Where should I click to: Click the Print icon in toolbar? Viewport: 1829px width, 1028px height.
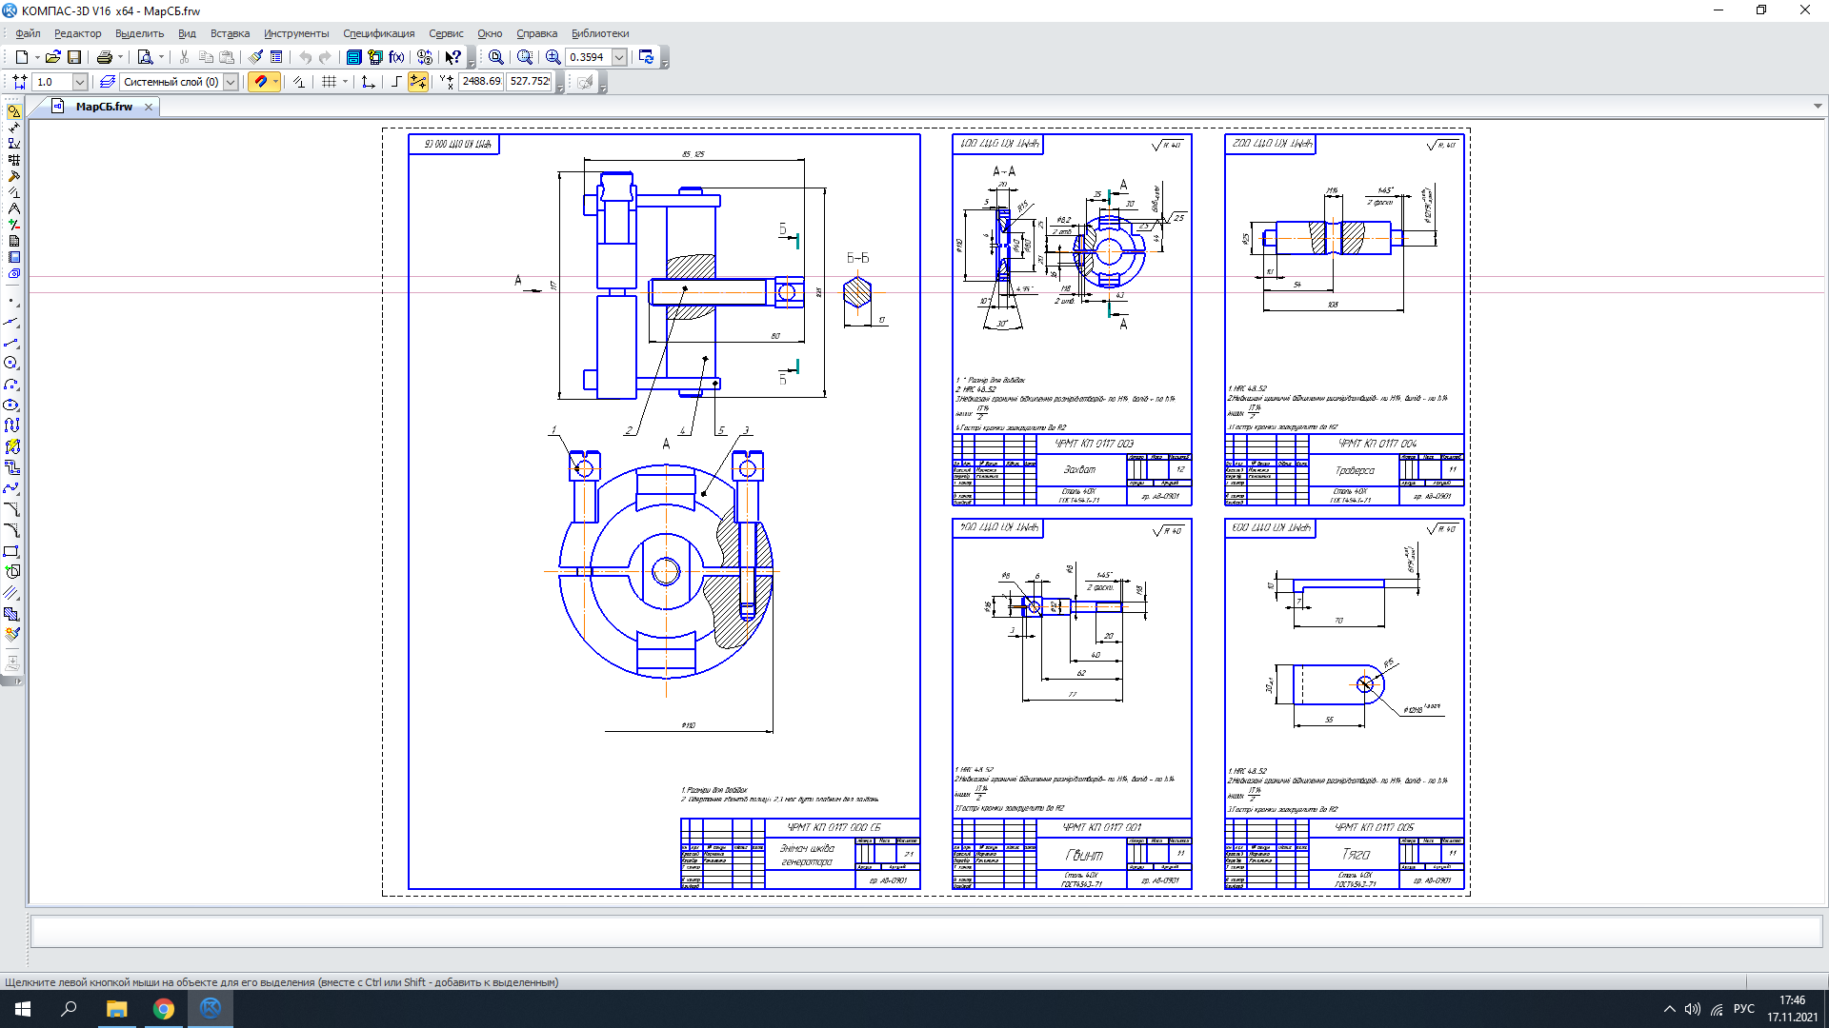tap(105, 57)
